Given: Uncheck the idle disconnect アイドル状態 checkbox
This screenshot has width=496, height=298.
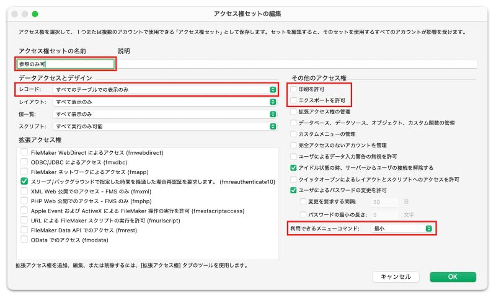Looking at the screenshot, I should pyautogui.click(x=293, y=168).
